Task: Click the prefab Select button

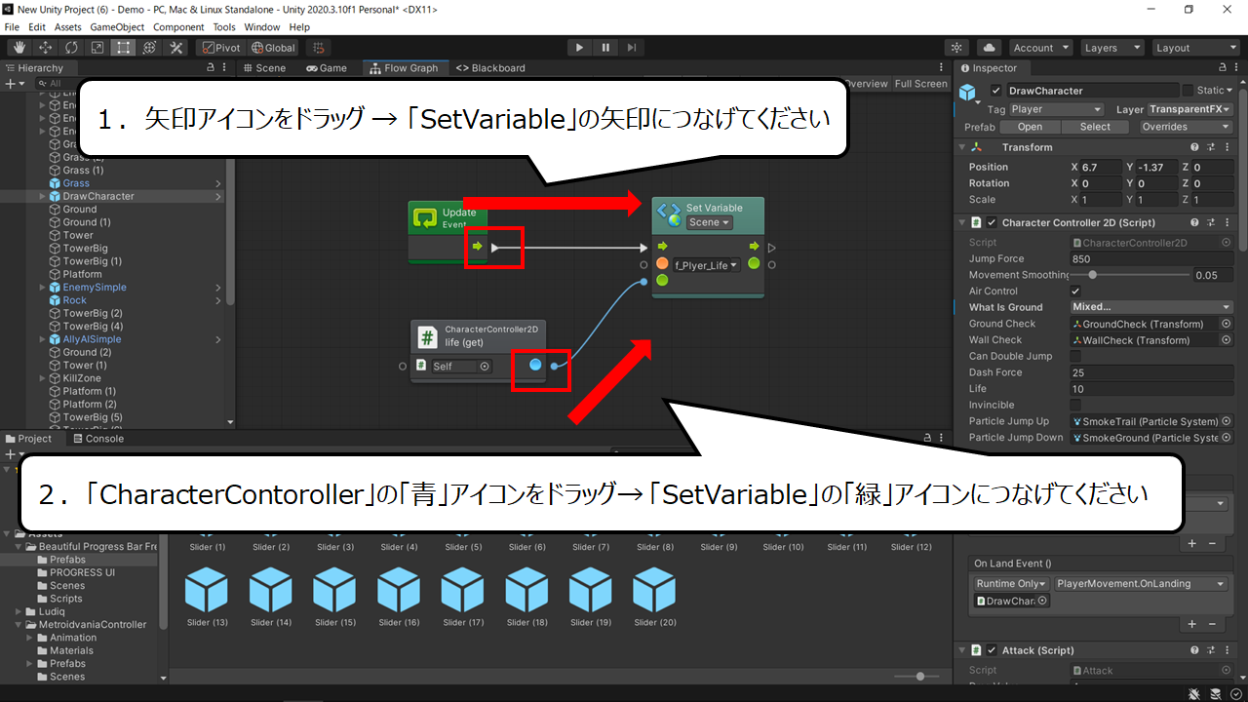Action: [x=1095, y=127]
